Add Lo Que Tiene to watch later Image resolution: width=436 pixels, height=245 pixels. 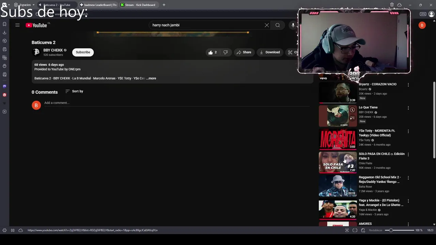[x=352, y=110]
